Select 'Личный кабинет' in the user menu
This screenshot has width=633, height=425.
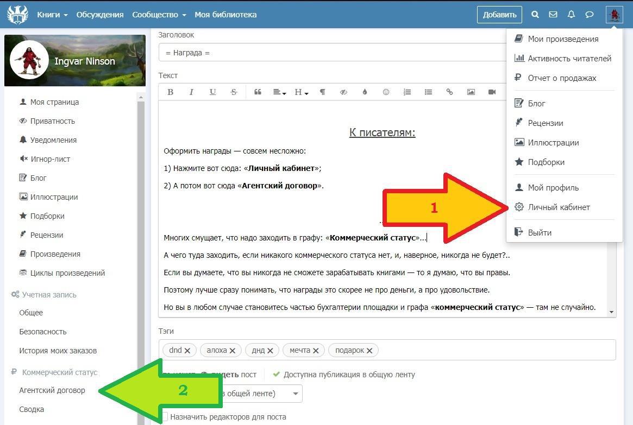click(x=559, y=207)
